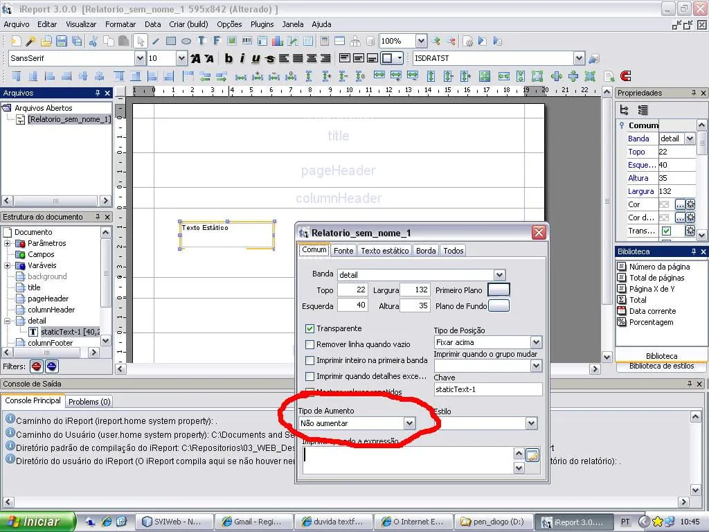Open the Tipo de Posição dropdown

pyautogui.click(x=537, y=342)
